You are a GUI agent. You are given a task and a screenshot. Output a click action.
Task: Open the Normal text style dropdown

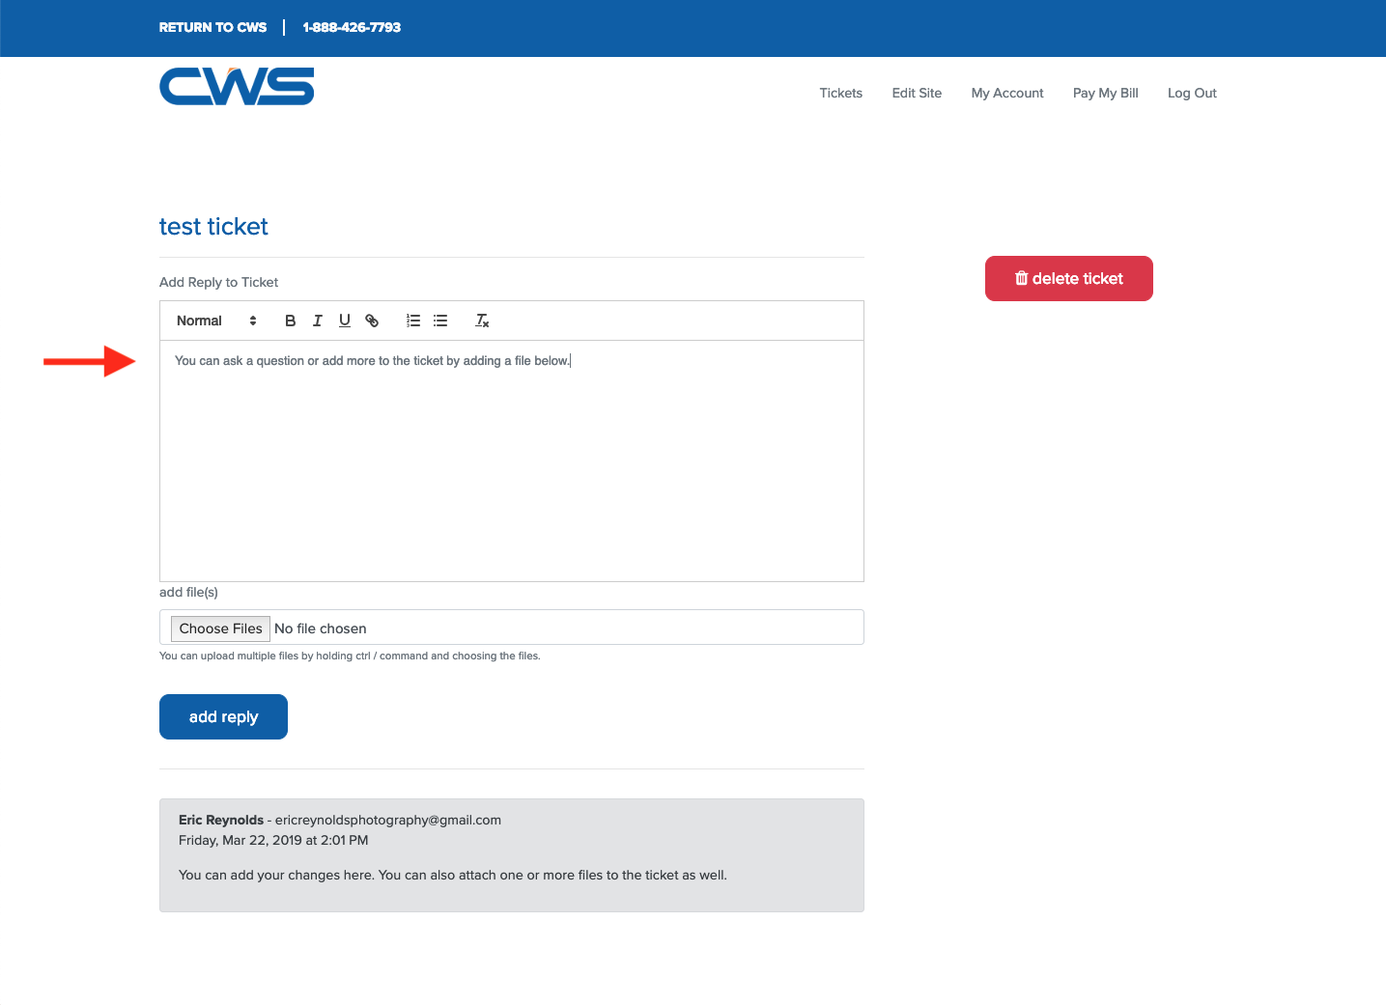tap(216, 321)
